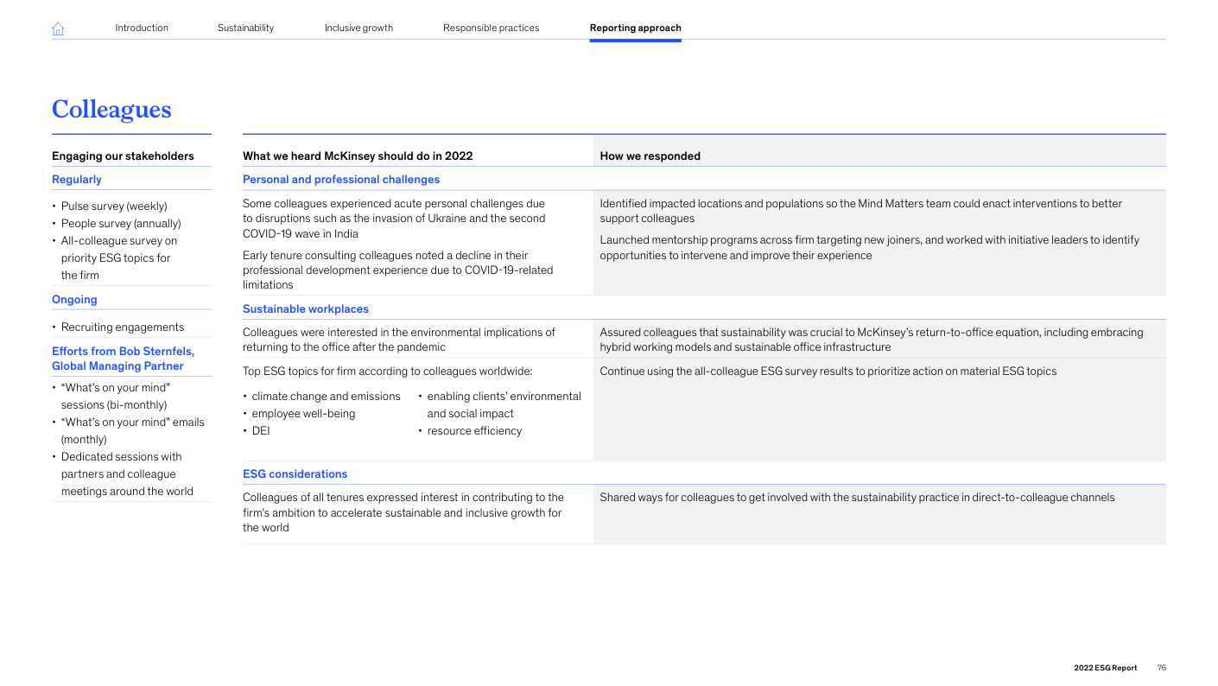Open the Introduction tab
This screenshot has width=1218, height=686.
coord(142,28)
